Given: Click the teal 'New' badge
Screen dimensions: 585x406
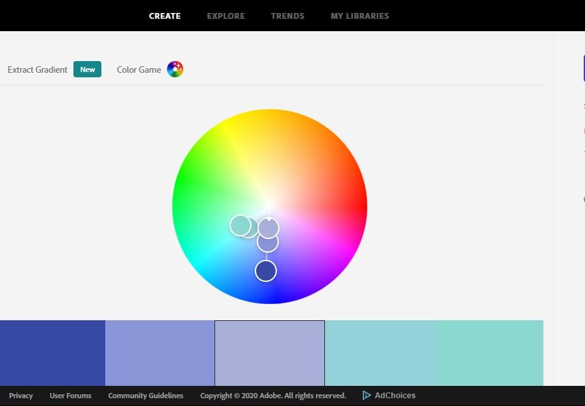Looking at the screenshot, I should (87, 70).
